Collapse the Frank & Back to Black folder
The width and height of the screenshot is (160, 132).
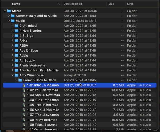[x=16, y=80]
